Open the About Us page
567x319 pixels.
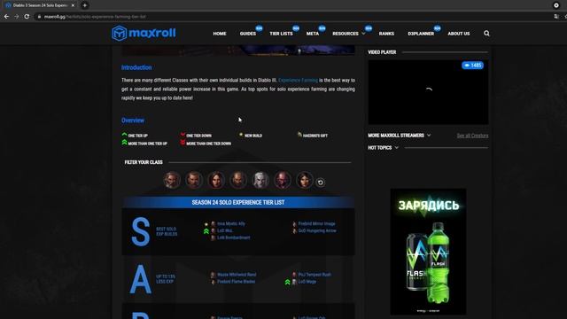(459, 34)
